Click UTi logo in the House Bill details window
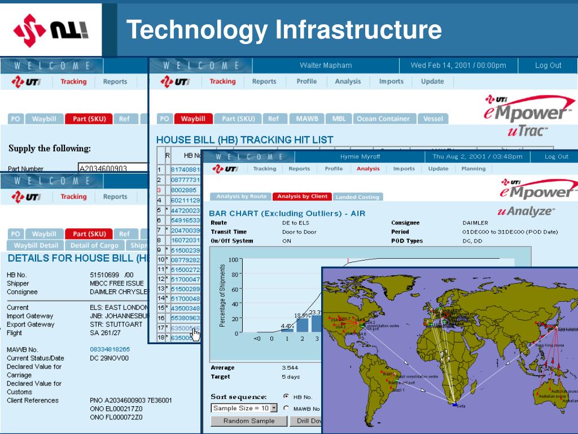The image size is (578, 434). [x=26, y=197]
